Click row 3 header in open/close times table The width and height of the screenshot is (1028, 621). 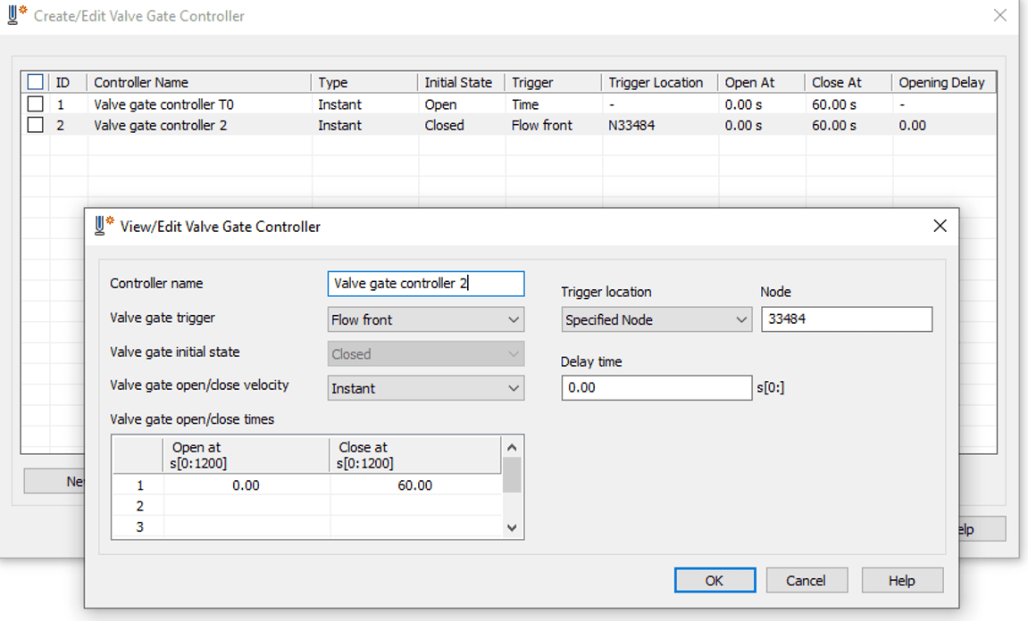click(139, 526)
